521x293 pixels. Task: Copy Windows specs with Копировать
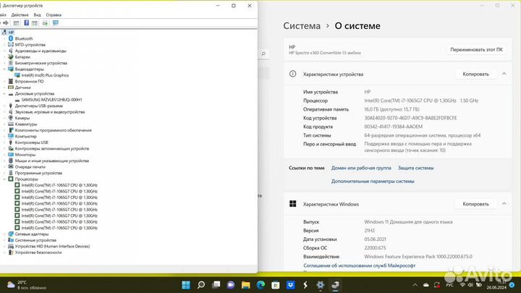point(475,203)
